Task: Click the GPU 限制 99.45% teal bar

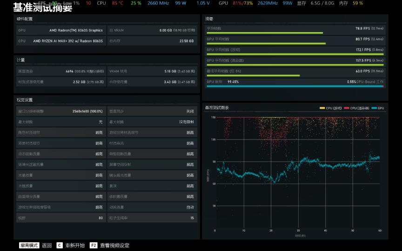Action: pyautogui.click(x=294, y=86)
